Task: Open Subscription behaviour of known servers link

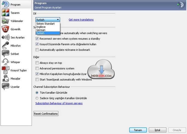Action: 59,103
